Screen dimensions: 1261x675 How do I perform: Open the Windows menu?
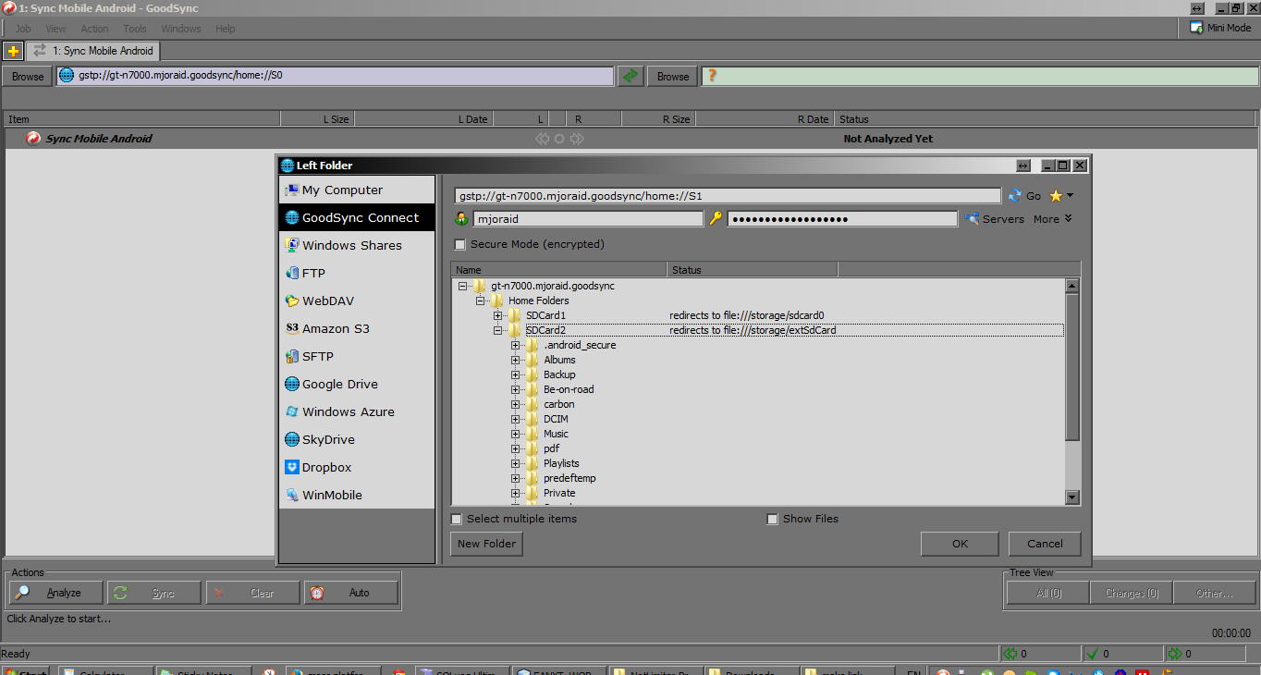point(181,29)
